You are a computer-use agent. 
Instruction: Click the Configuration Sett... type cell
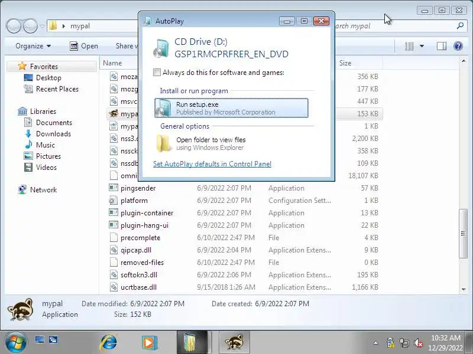pyautogui.click(x=300, y=200)
